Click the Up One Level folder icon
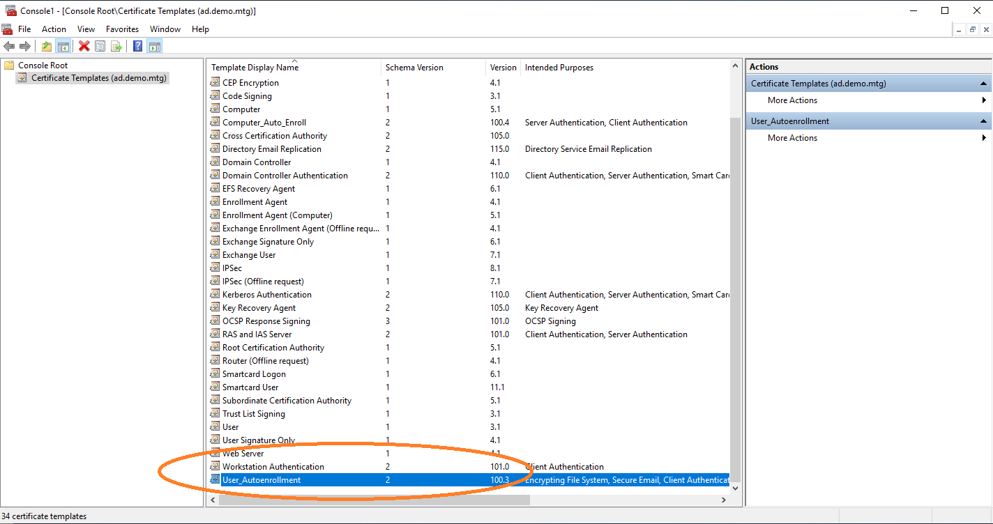993x524 pixels. pos(46,47)
